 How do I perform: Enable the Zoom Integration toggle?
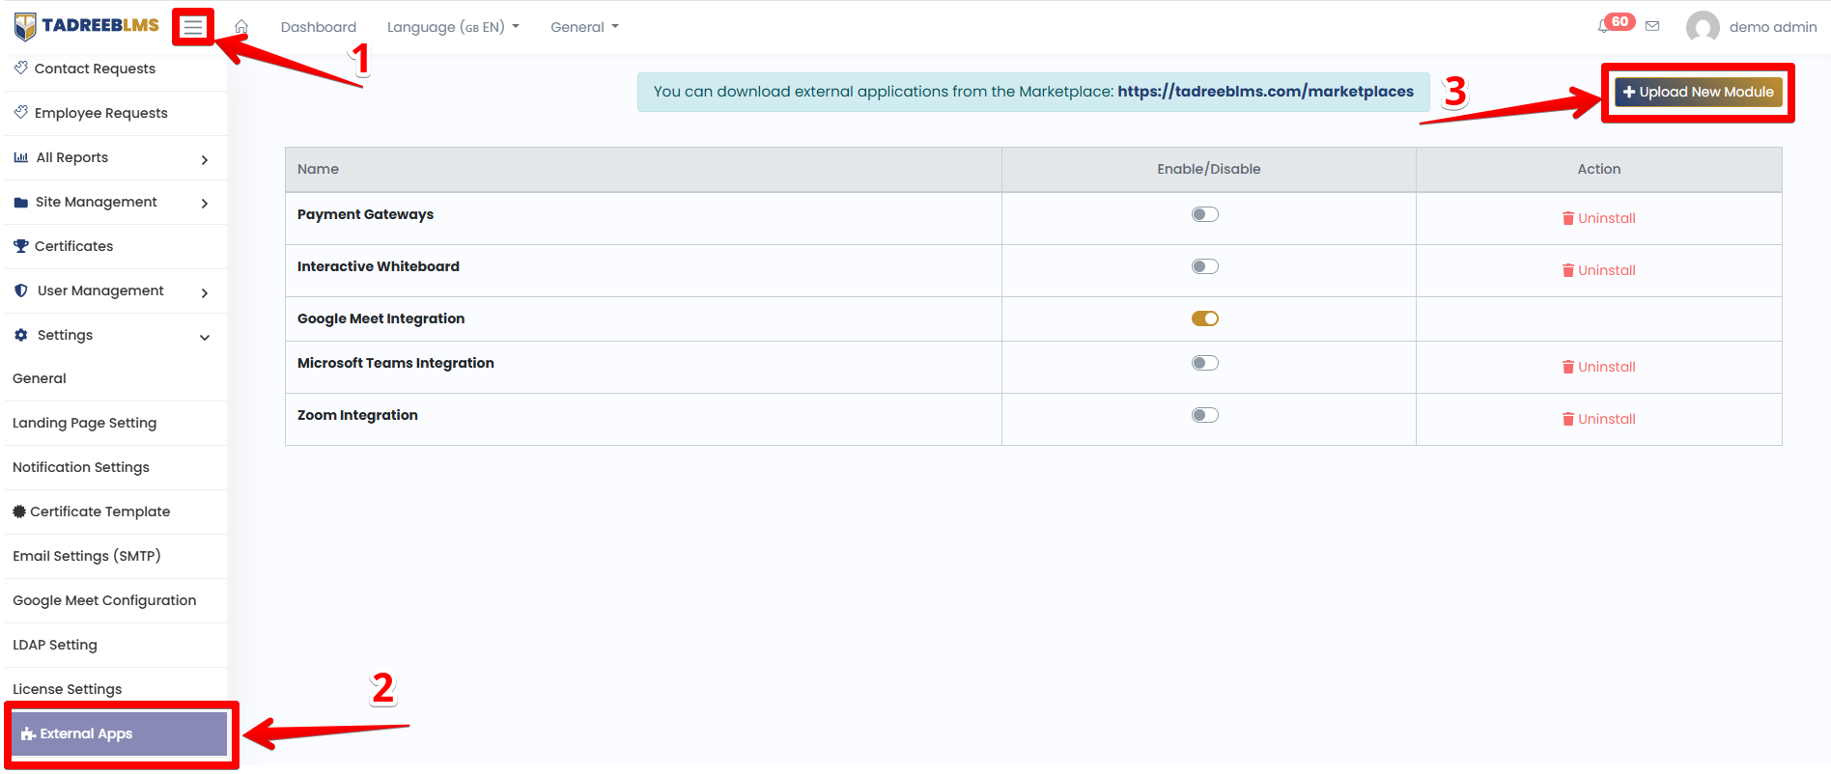pyautogui.click(x=1205, y=415)
